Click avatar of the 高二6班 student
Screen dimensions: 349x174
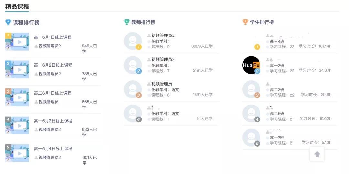251,113
